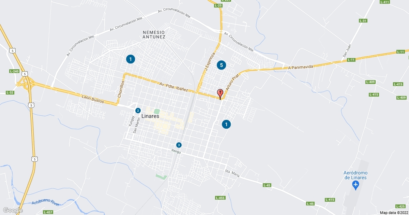The image size is (409, 215).
Task: Click the Achibueno River label
Action: 45,203
